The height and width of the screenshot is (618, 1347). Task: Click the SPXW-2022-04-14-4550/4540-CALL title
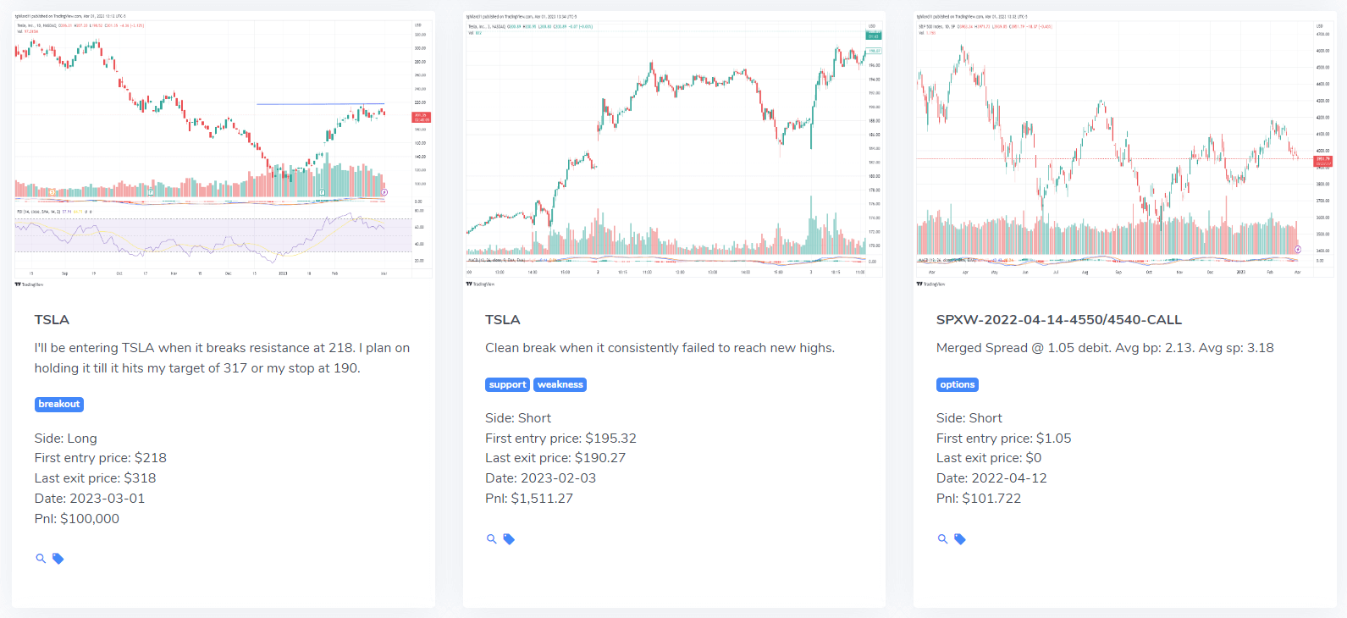tap(1059, 320)
